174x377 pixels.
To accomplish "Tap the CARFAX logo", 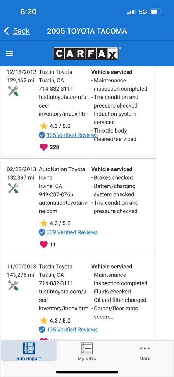I will (86, 53).
